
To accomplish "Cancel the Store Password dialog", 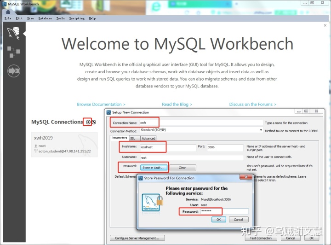I will [x=238, y=219].
